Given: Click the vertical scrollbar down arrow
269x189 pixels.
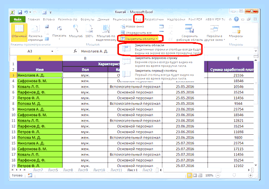Looking at the screenshot, I should click(256, 165).
